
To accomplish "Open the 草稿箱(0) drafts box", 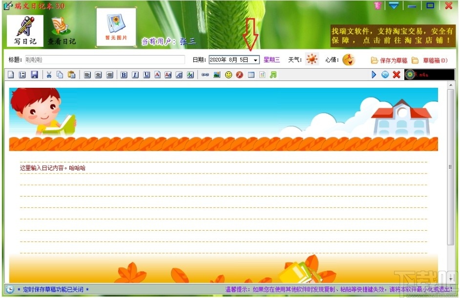I will point(430,60).
